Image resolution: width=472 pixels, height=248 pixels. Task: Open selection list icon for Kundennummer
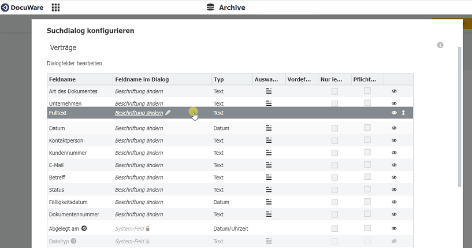269,153
